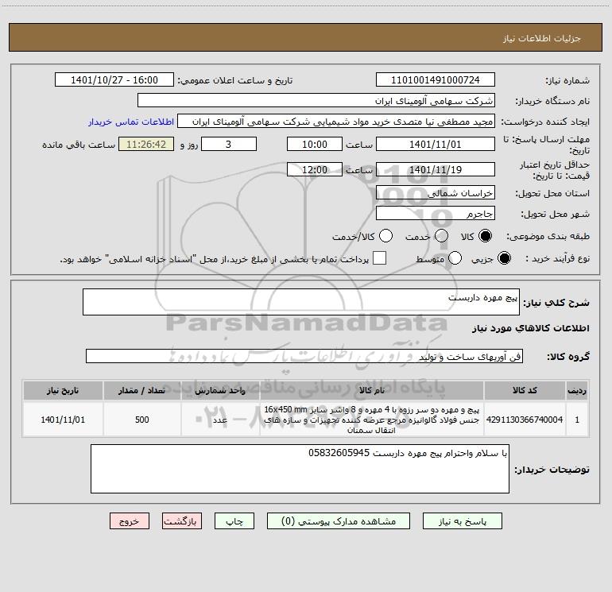The height and width of the screenshot is (592, 612).
Task: Click row number 1 cell
Action: point(577,420)
